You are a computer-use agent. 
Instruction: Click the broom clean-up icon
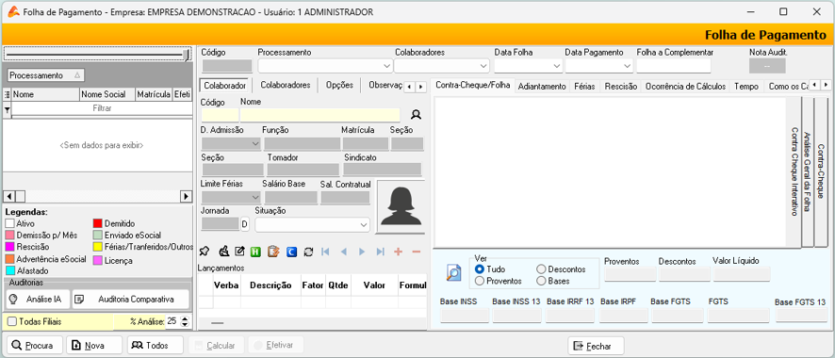pyautogui.click(x=224, y=252)
